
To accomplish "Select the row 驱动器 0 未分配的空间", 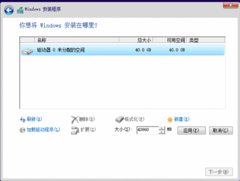I will tap(123, 50).
